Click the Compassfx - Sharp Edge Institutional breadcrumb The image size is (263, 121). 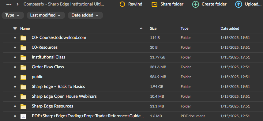point(64,4)
